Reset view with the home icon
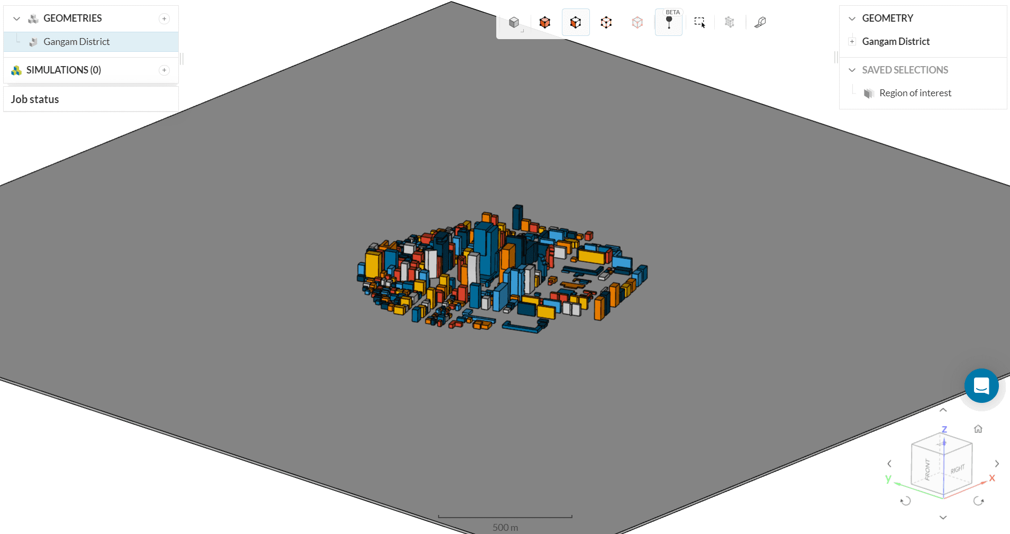Screen dimensions: 1010x534 click(978, 429)
